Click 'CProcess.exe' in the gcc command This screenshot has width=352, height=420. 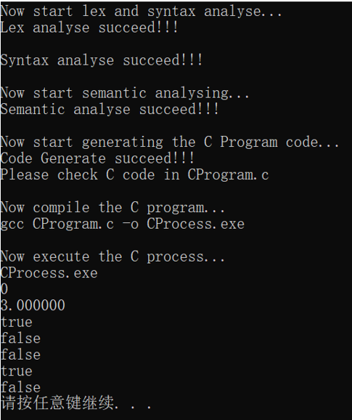(195, 225)
